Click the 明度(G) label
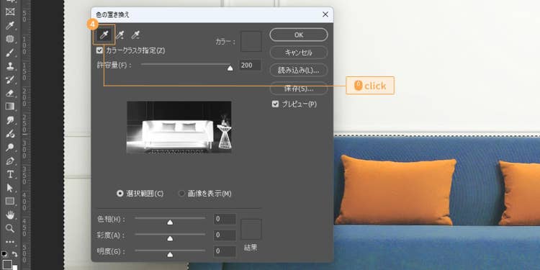The height and width of the screenshot is (270, 540). click(x=112, y=252)
